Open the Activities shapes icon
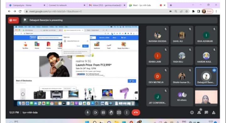 click(x=214, y=112)
